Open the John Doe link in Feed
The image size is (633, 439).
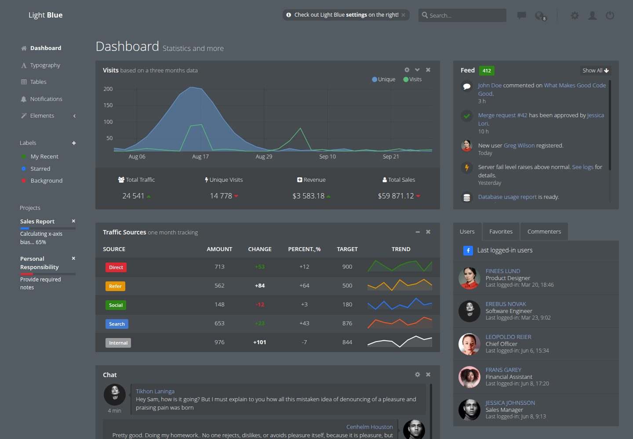click(490, 86)
